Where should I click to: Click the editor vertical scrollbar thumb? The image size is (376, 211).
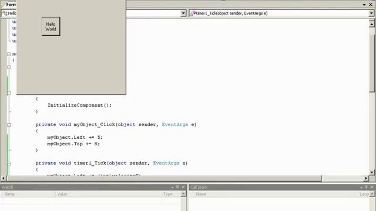tap(372, 63)
